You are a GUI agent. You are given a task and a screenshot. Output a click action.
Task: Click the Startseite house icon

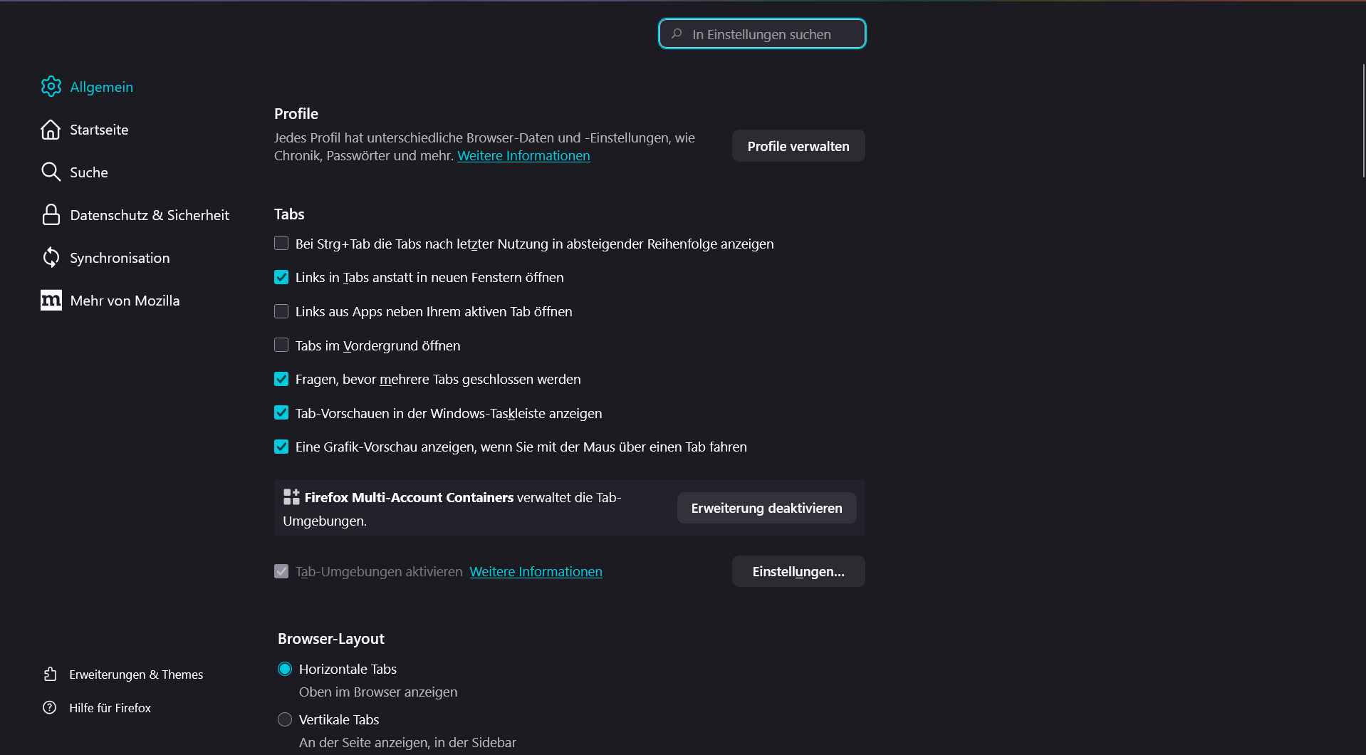[x=51, y=130]
